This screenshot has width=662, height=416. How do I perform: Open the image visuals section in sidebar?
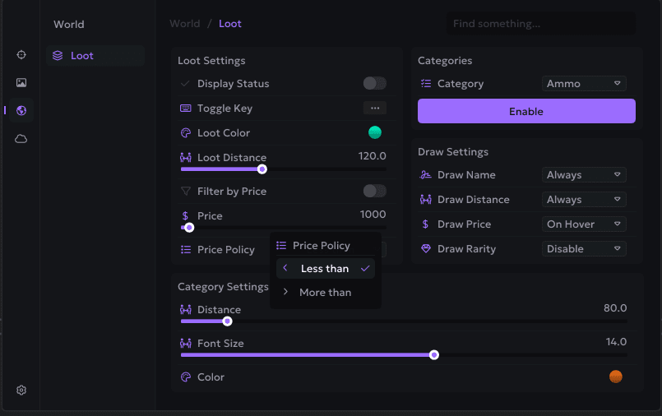pos(21,83)
